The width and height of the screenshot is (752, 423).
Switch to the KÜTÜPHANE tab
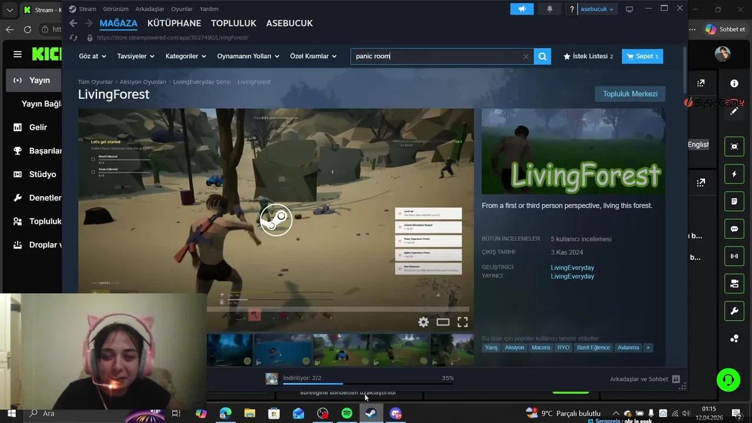(174, 23)
